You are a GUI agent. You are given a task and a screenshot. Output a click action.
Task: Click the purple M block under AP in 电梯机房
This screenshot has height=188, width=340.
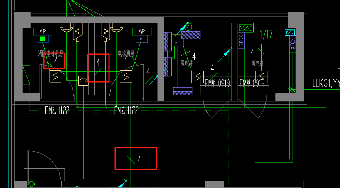click(142, 39)
